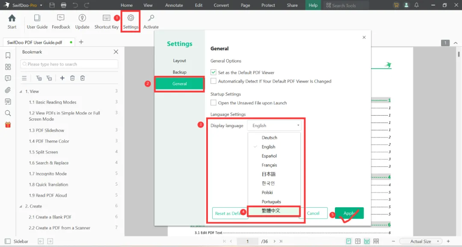
Task: Switch to Layout settings section
Action: coord(179,60)
